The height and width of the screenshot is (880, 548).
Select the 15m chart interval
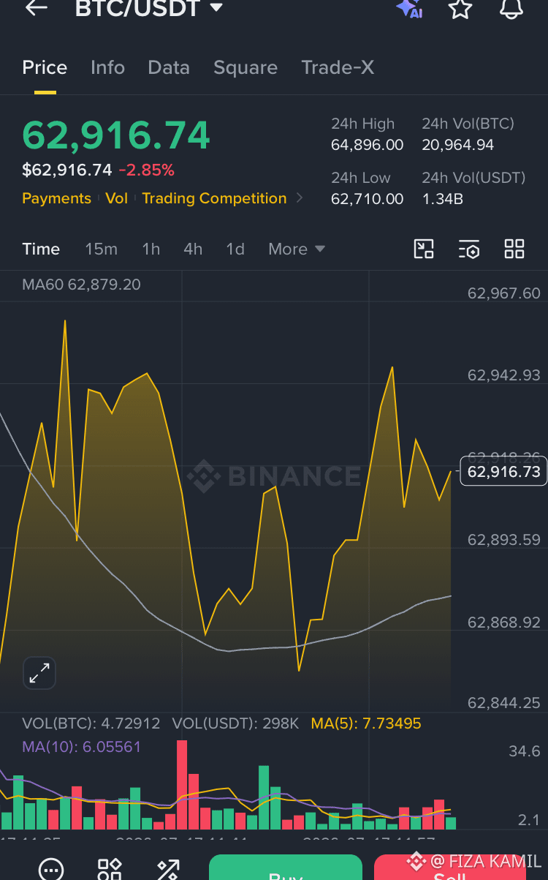click(101, 249)
